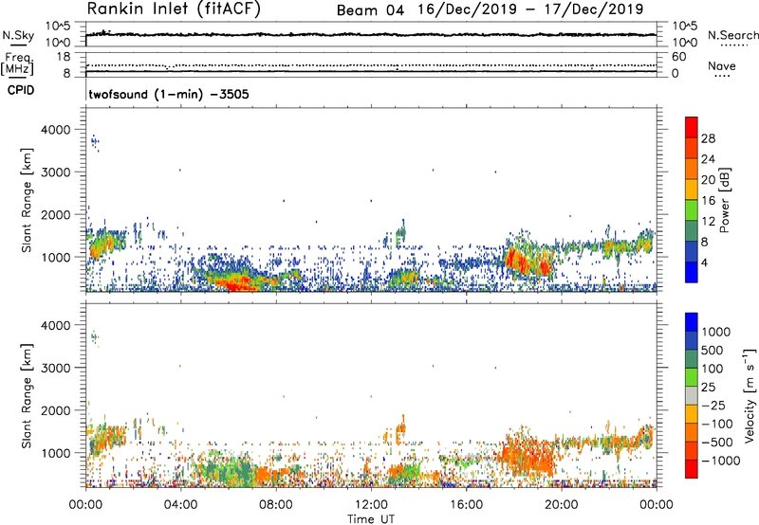This screenshot has width=759, height=525.
Task: Click the '16:00' time tick label
Action: pyautogui.click(x=466, y=505)
